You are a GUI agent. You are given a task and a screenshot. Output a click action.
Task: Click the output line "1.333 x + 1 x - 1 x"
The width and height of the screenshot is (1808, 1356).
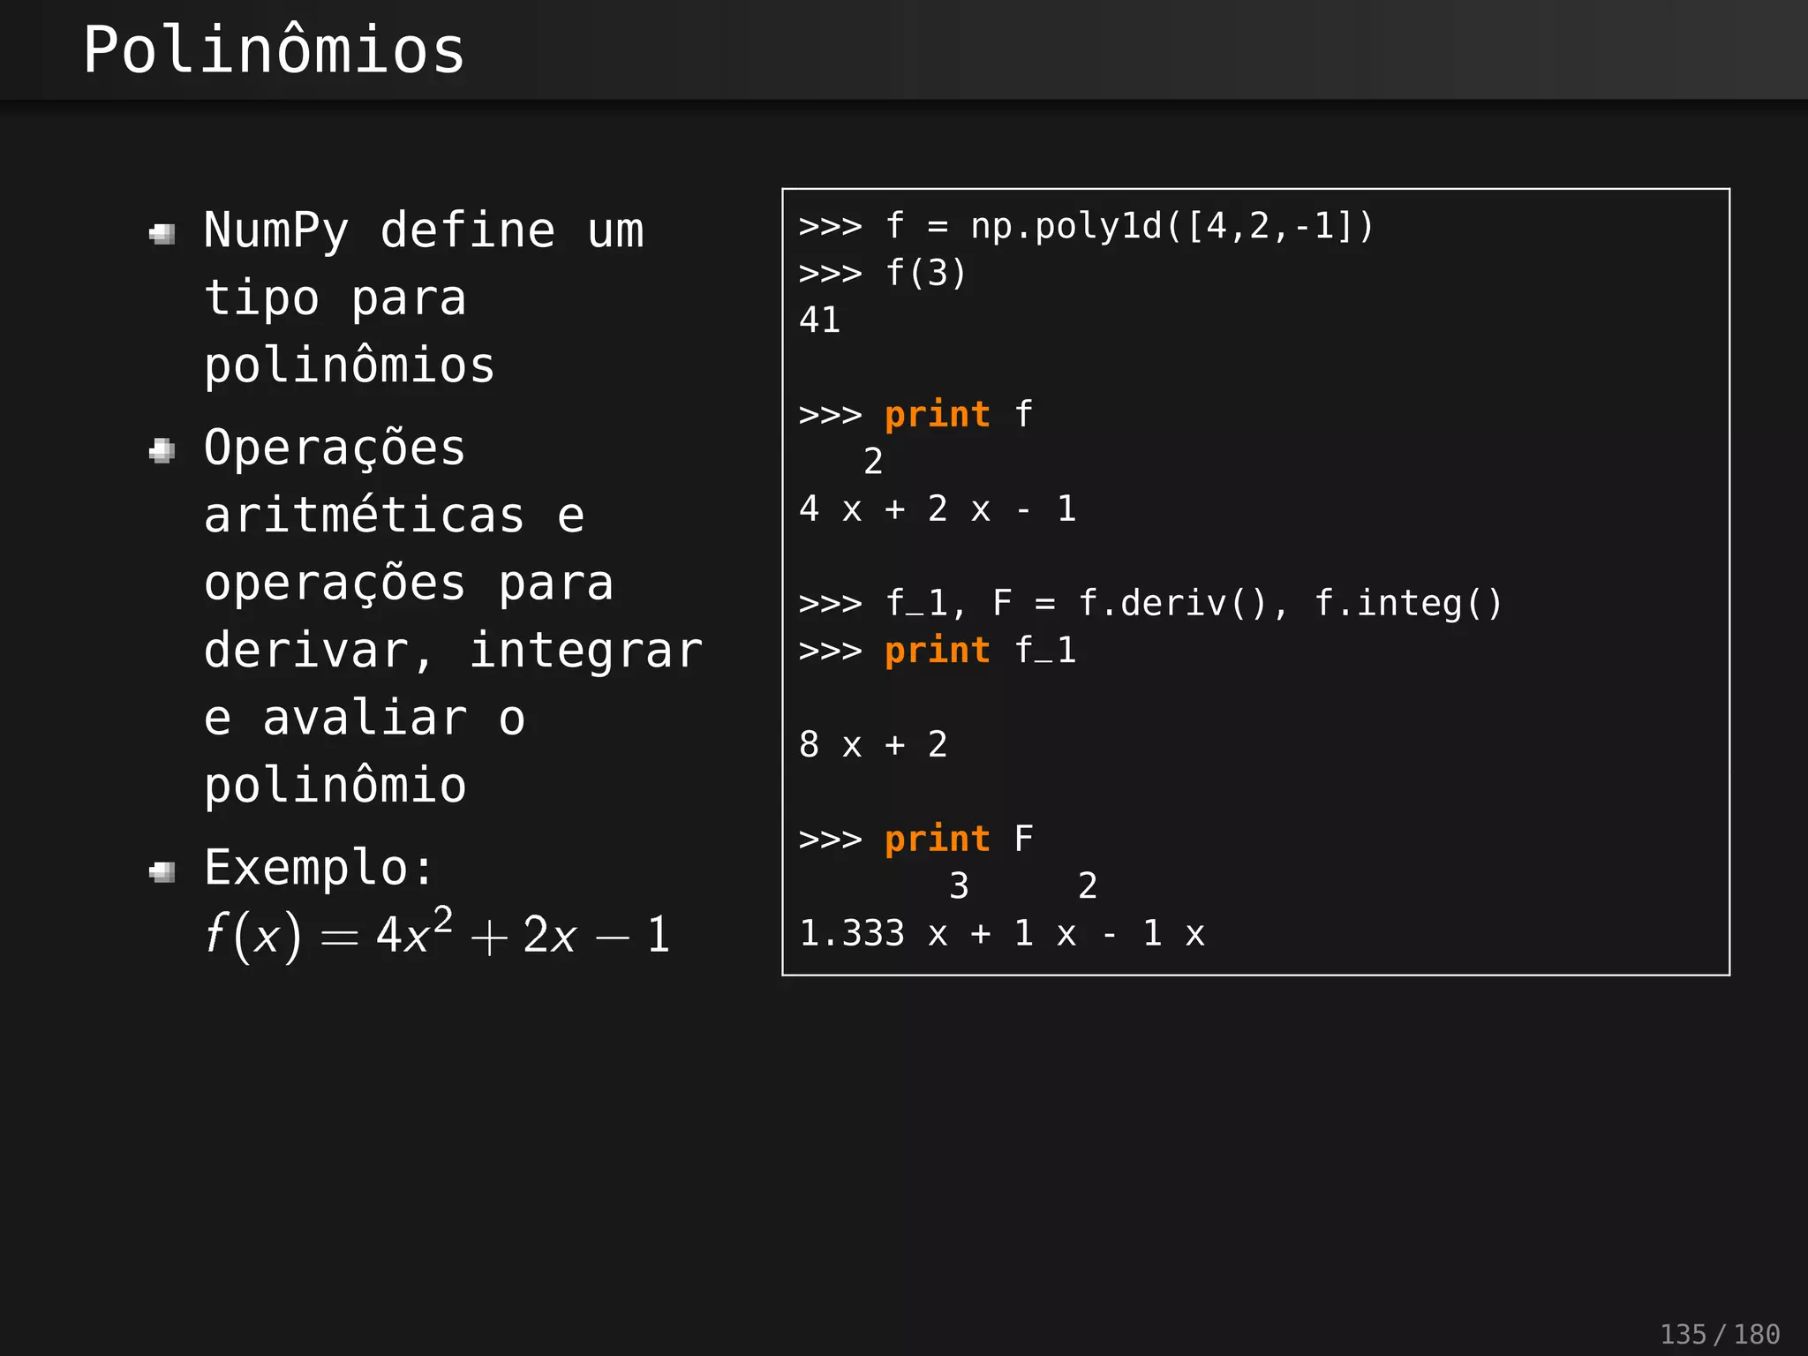(1002, 934)
